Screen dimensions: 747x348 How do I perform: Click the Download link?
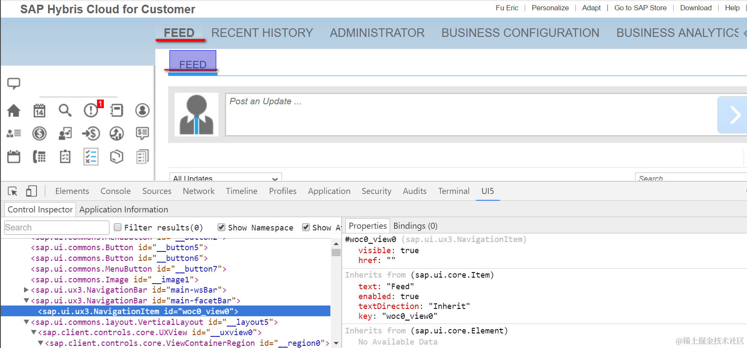696,8
